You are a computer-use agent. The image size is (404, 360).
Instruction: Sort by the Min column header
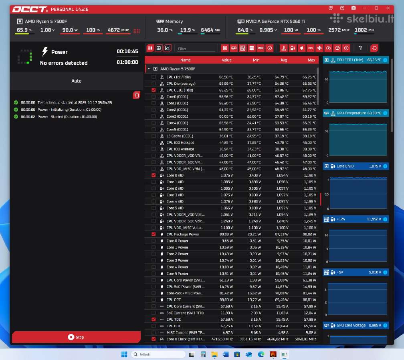[256, 60]
